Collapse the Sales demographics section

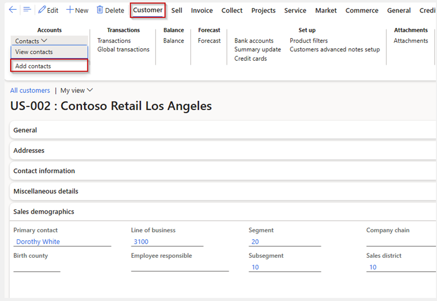pyautogui.click(x=223, y=212)
